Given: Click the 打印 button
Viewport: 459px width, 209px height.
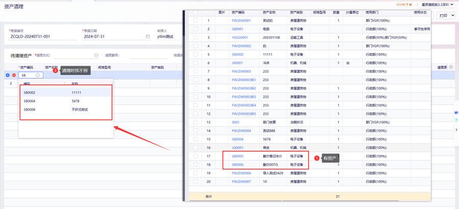Looking at the screenshot, I should pyautogui.click(x=443, y=15).
